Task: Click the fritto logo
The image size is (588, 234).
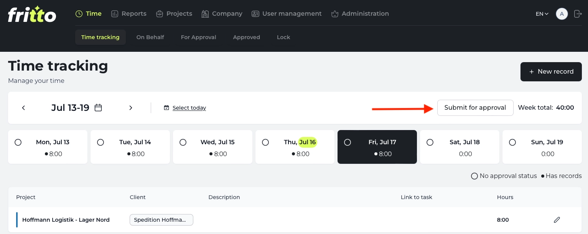Action: click(32, 14)
